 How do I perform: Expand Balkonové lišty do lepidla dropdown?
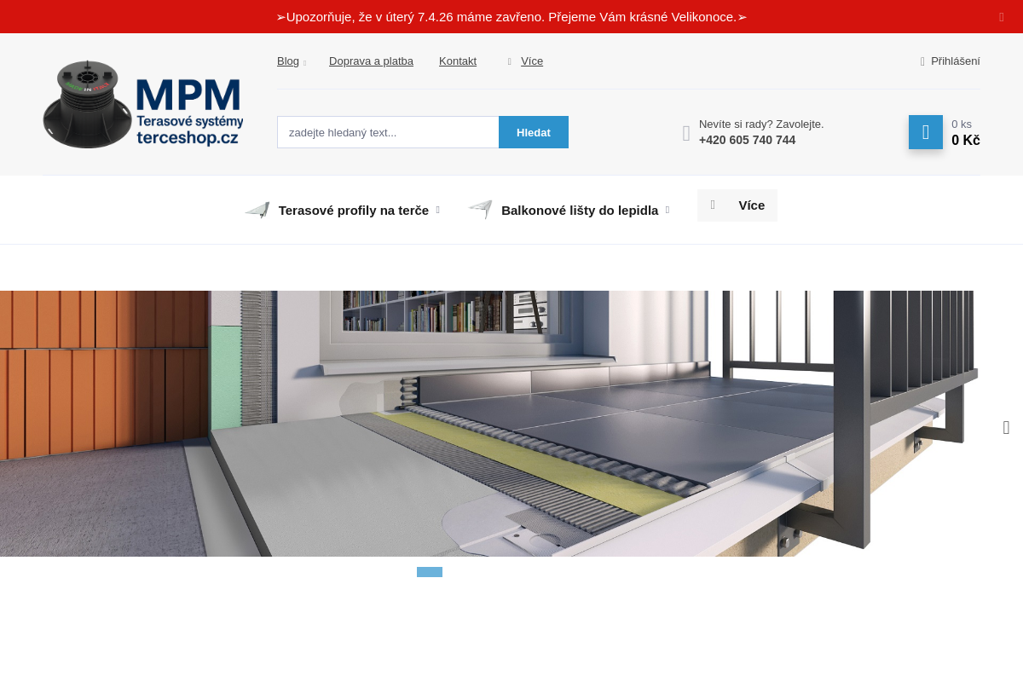(668, 210)
